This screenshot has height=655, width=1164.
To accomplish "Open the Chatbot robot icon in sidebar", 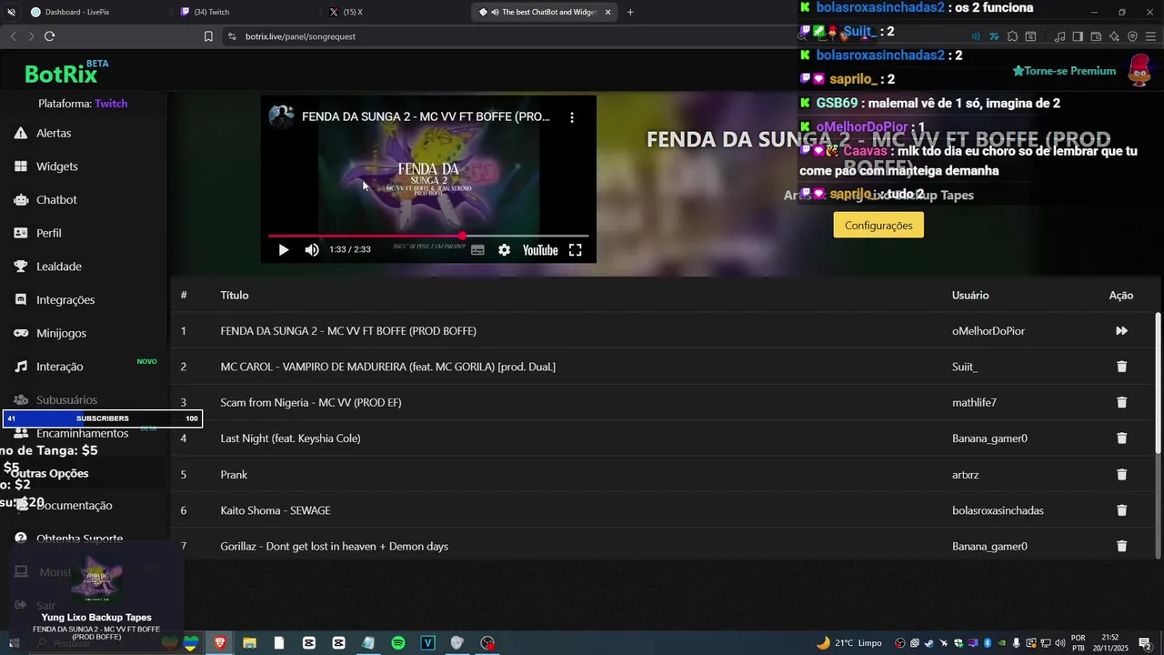I will pos(21,199).
